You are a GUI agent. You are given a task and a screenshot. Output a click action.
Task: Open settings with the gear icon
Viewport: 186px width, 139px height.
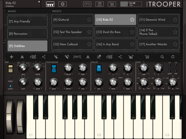62,4
